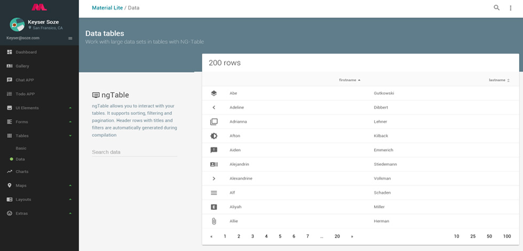Viewport: 523px width, 251px height.
Task: Show 10 rows per page
Action: (x=457, y=237)
